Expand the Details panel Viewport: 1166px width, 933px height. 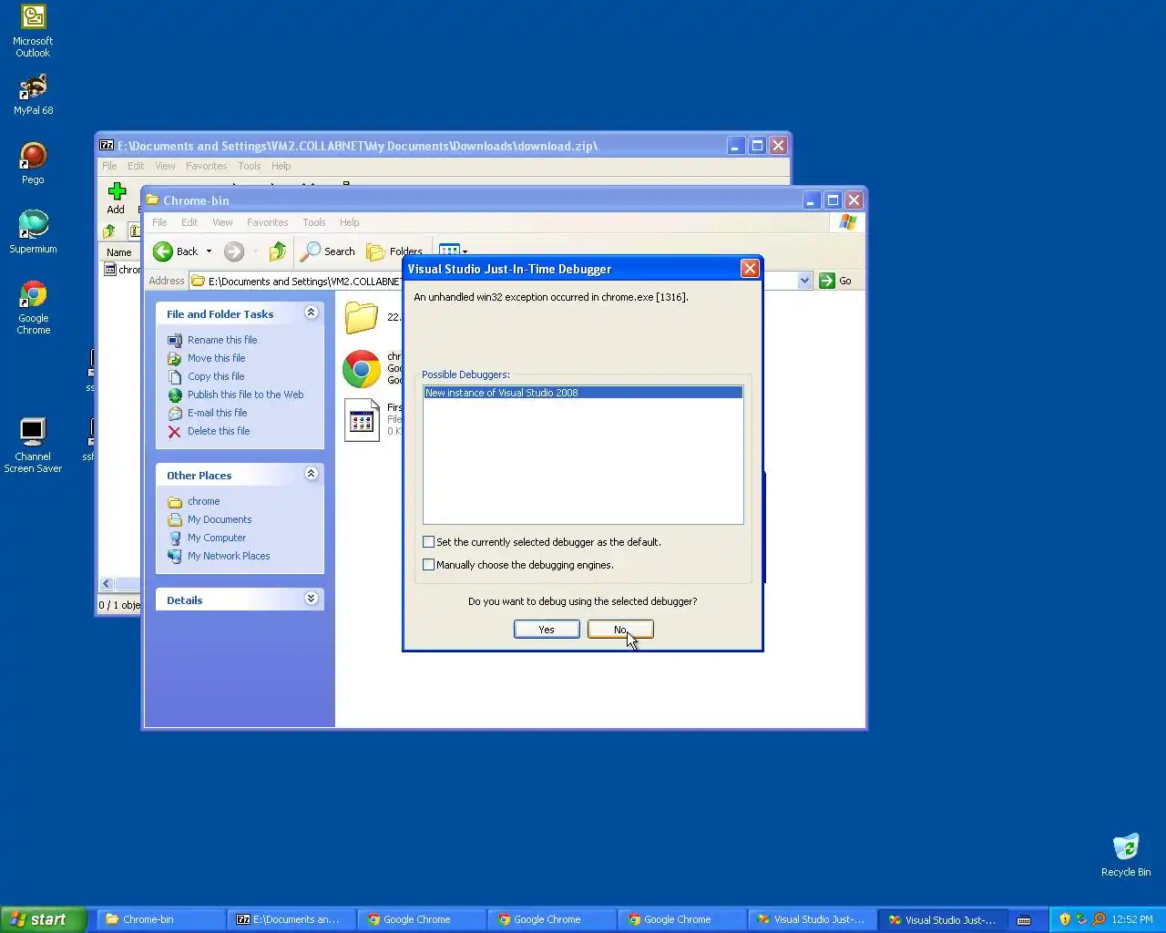coord(311,599)
